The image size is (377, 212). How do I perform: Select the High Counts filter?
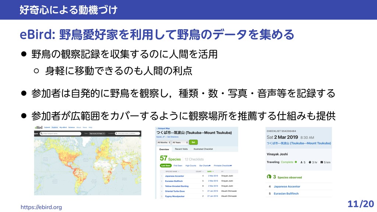click(191, 166)
